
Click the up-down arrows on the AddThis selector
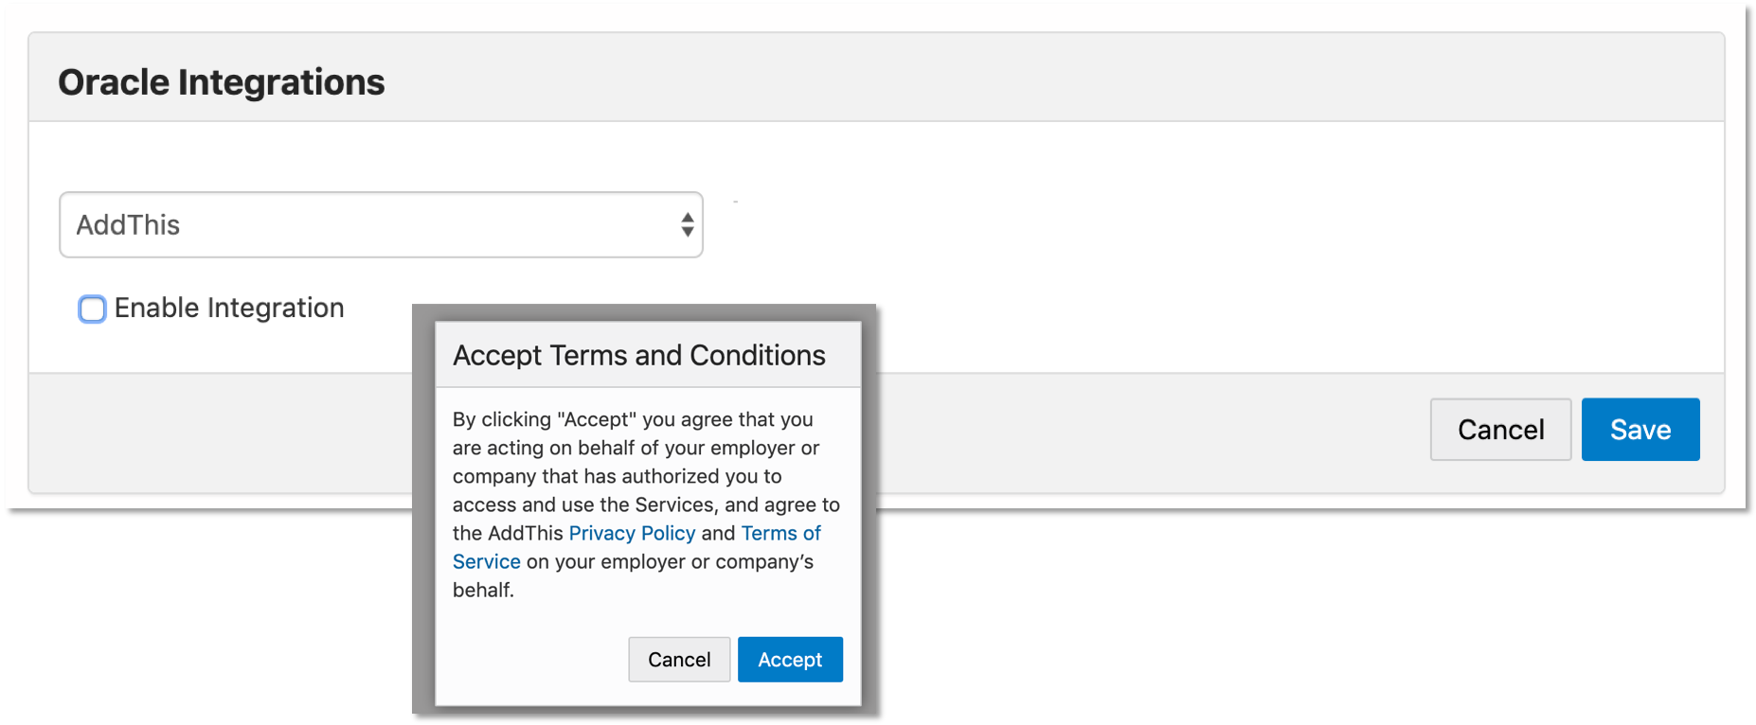(688, 225)
